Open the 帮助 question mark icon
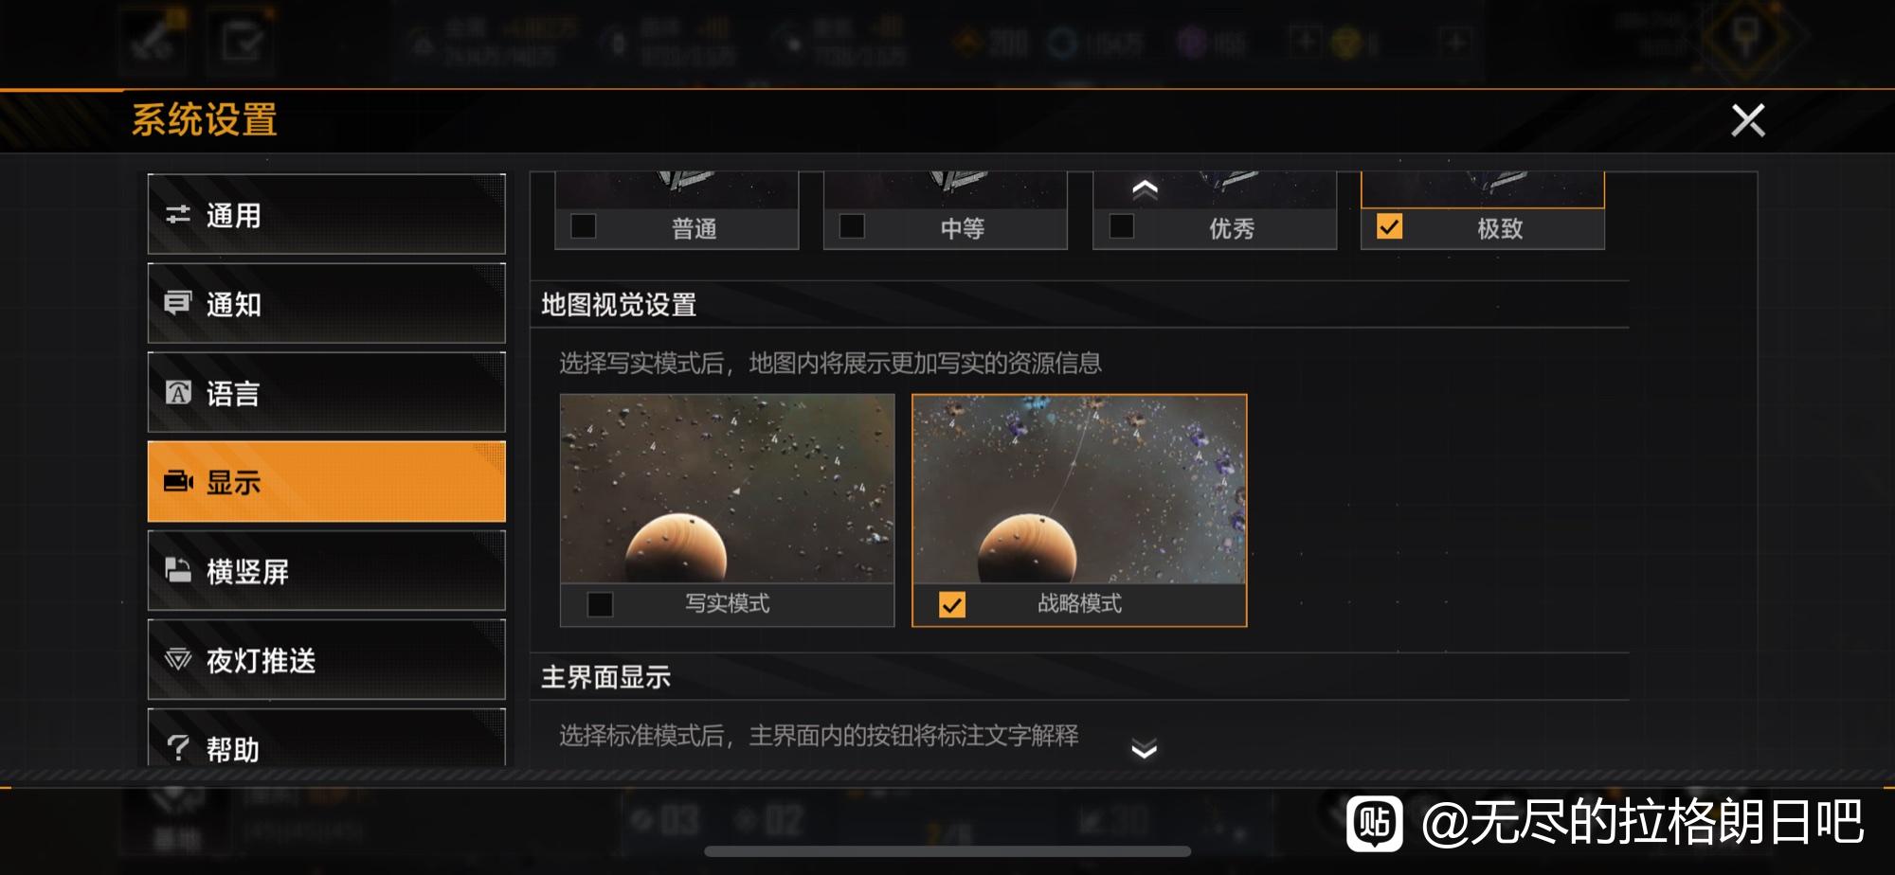 (x=178, y=748)
